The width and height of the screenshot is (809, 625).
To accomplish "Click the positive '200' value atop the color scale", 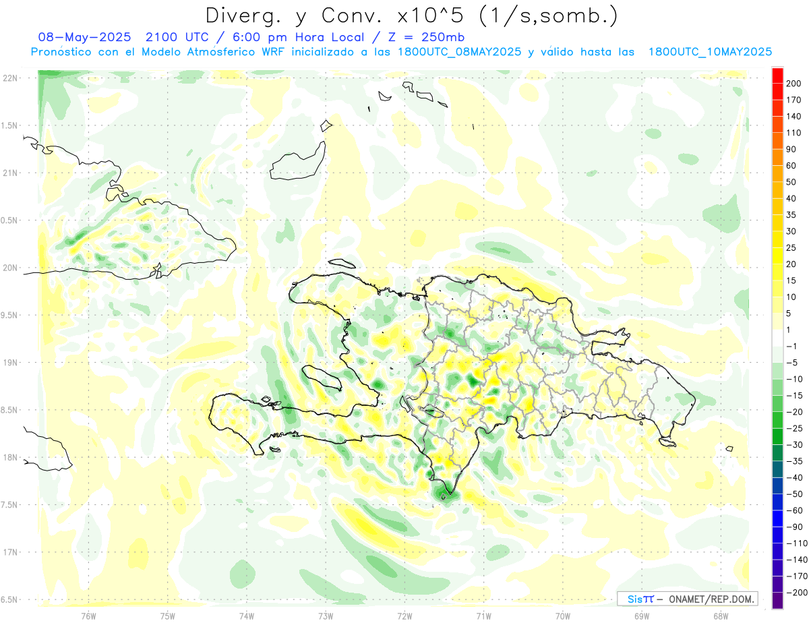I will tap(793, 83).
